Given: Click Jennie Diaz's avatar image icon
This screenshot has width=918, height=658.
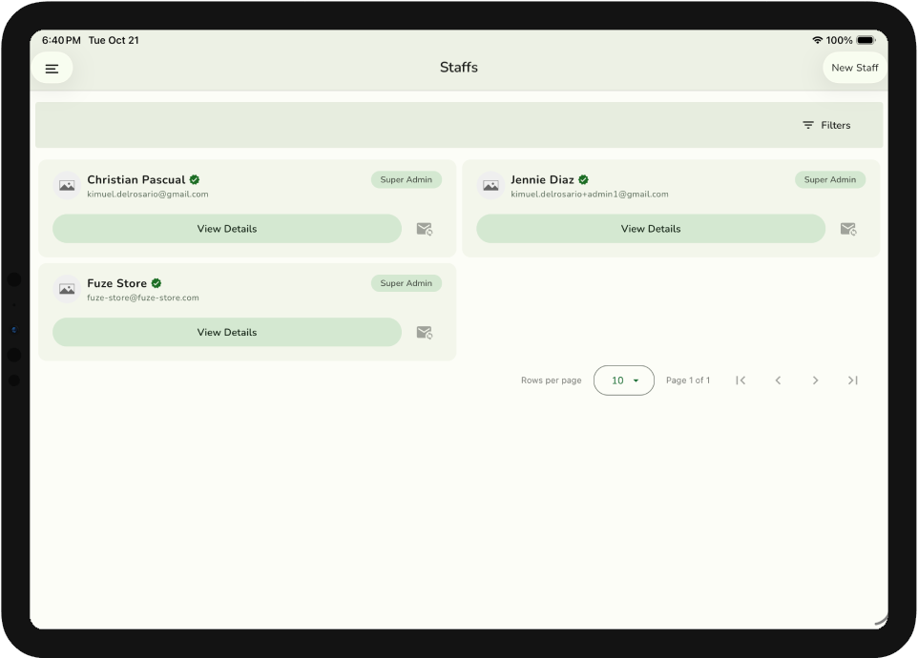Looking at the screenshot, I should (x=490, y=186).
